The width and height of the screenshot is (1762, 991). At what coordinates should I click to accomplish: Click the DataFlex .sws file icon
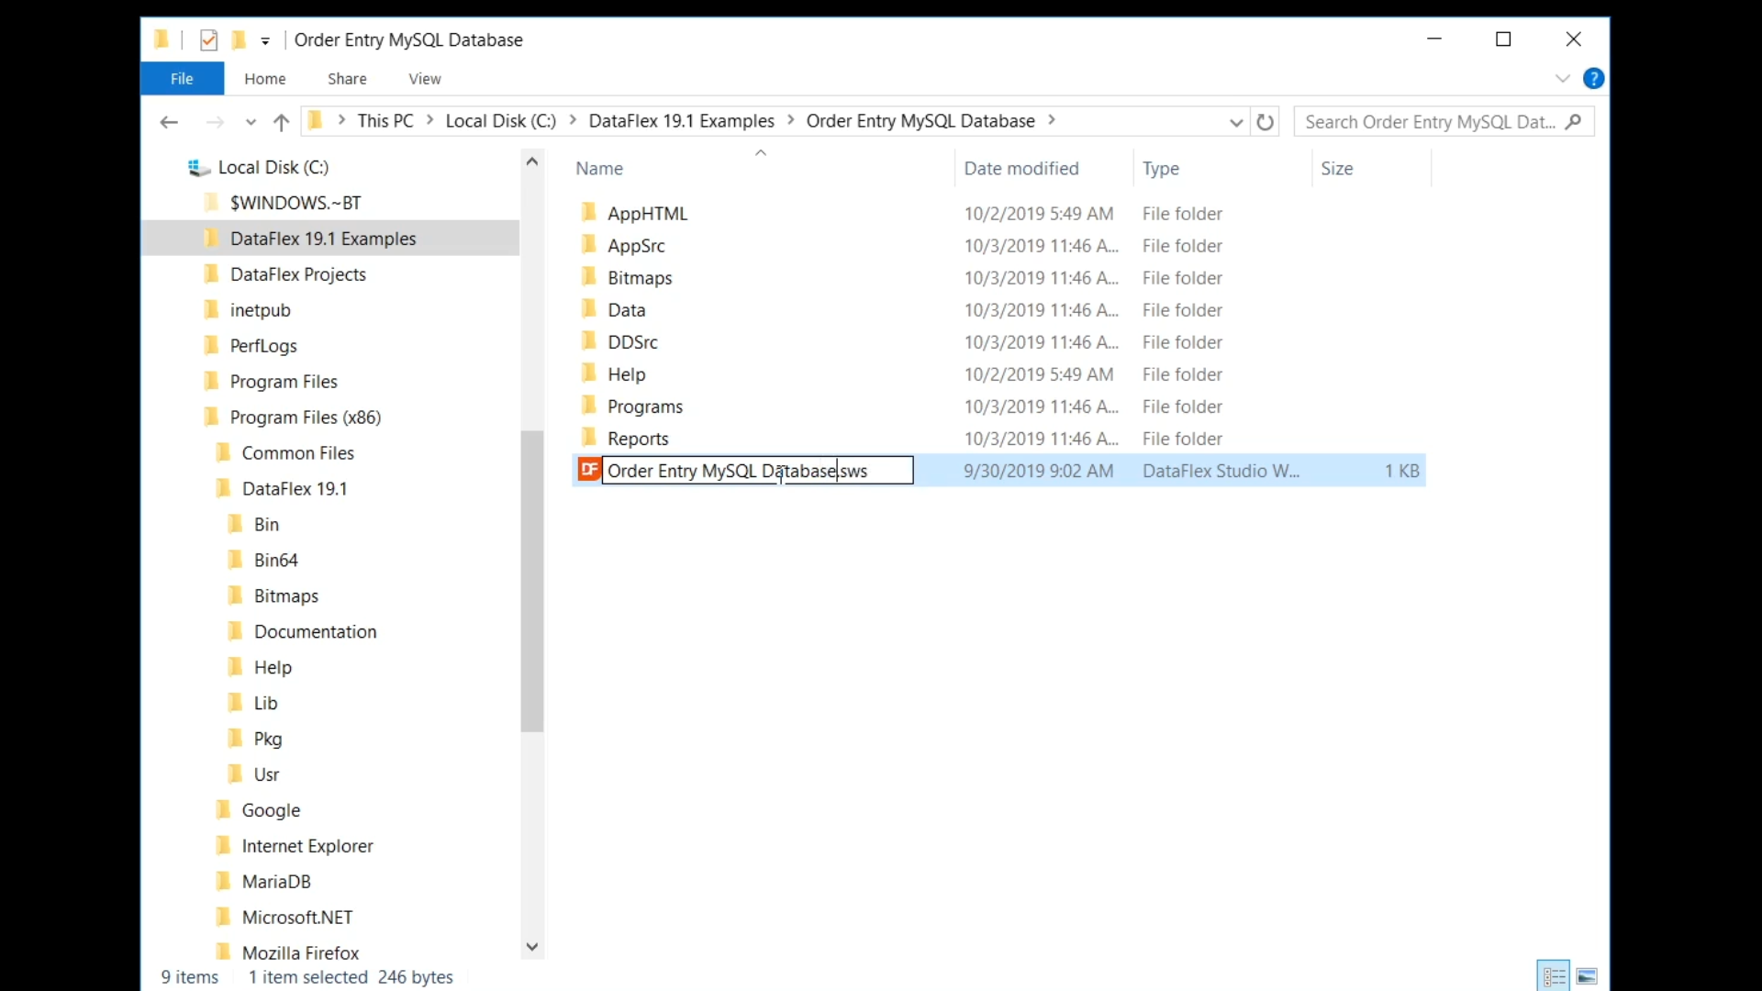588,470
